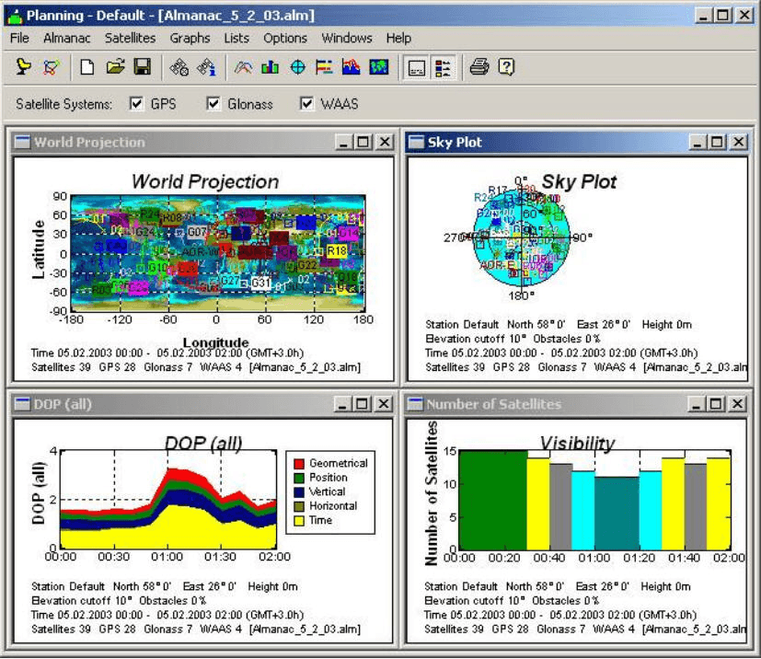Open the World Projection map toolbar icon
761x659 pixels.
click(x=378, y=67)
